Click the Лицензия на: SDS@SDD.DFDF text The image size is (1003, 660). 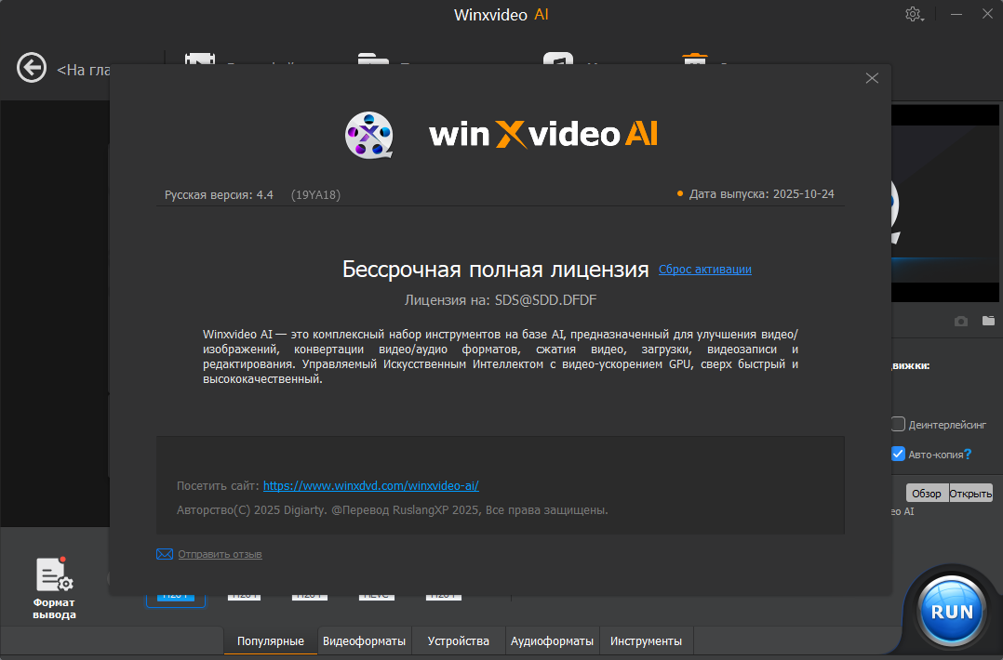tap(501, 300)
